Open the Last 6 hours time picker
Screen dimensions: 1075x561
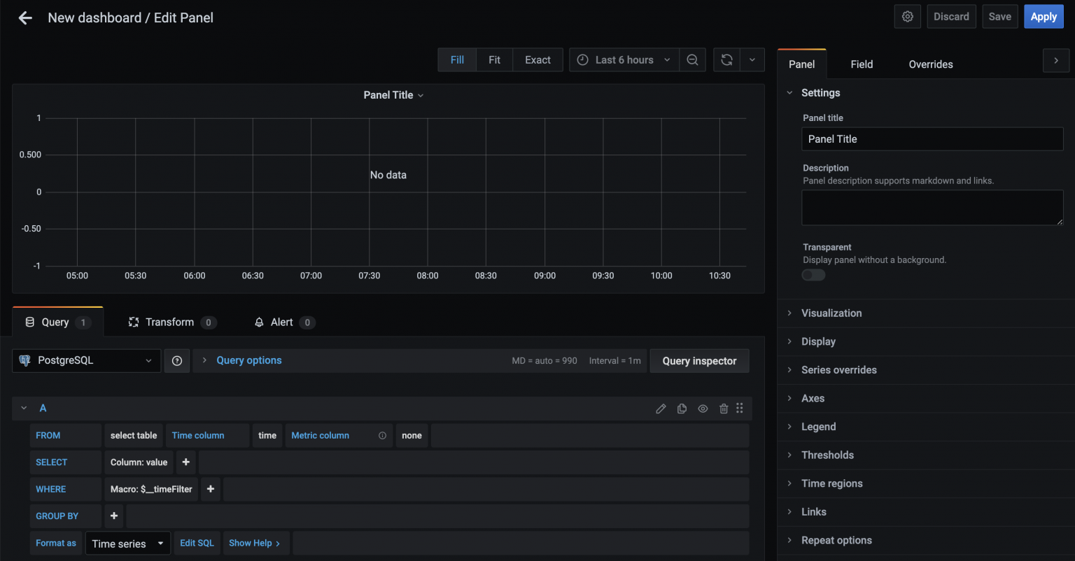point(624,60)
